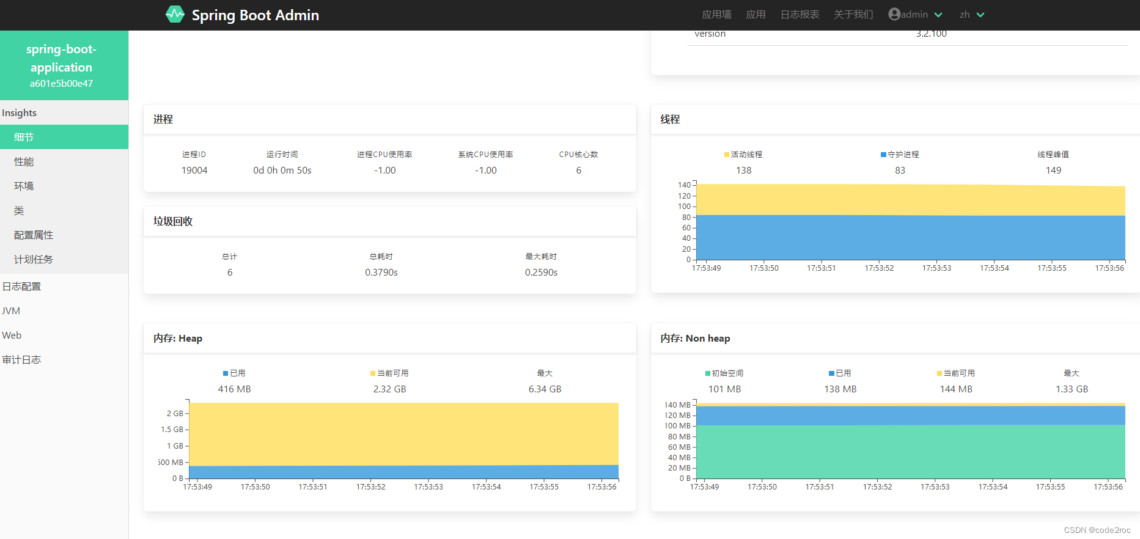Click the Spring Boot Admin title link

(256, 15)
